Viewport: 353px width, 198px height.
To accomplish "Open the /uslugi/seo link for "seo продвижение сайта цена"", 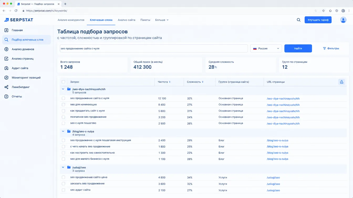I will pyautogui.click(x=273, y=178).
